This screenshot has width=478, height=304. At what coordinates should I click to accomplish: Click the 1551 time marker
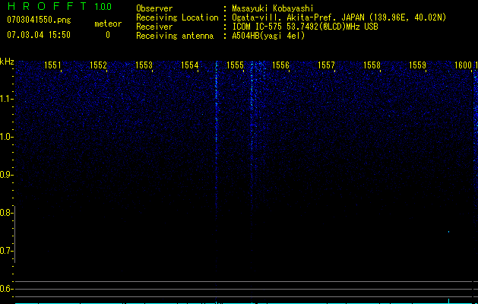[52, 65]
